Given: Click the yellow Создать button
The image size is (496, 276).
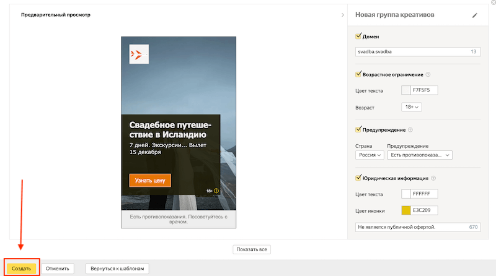Looking at the screenshot, I should pos(22,268).
